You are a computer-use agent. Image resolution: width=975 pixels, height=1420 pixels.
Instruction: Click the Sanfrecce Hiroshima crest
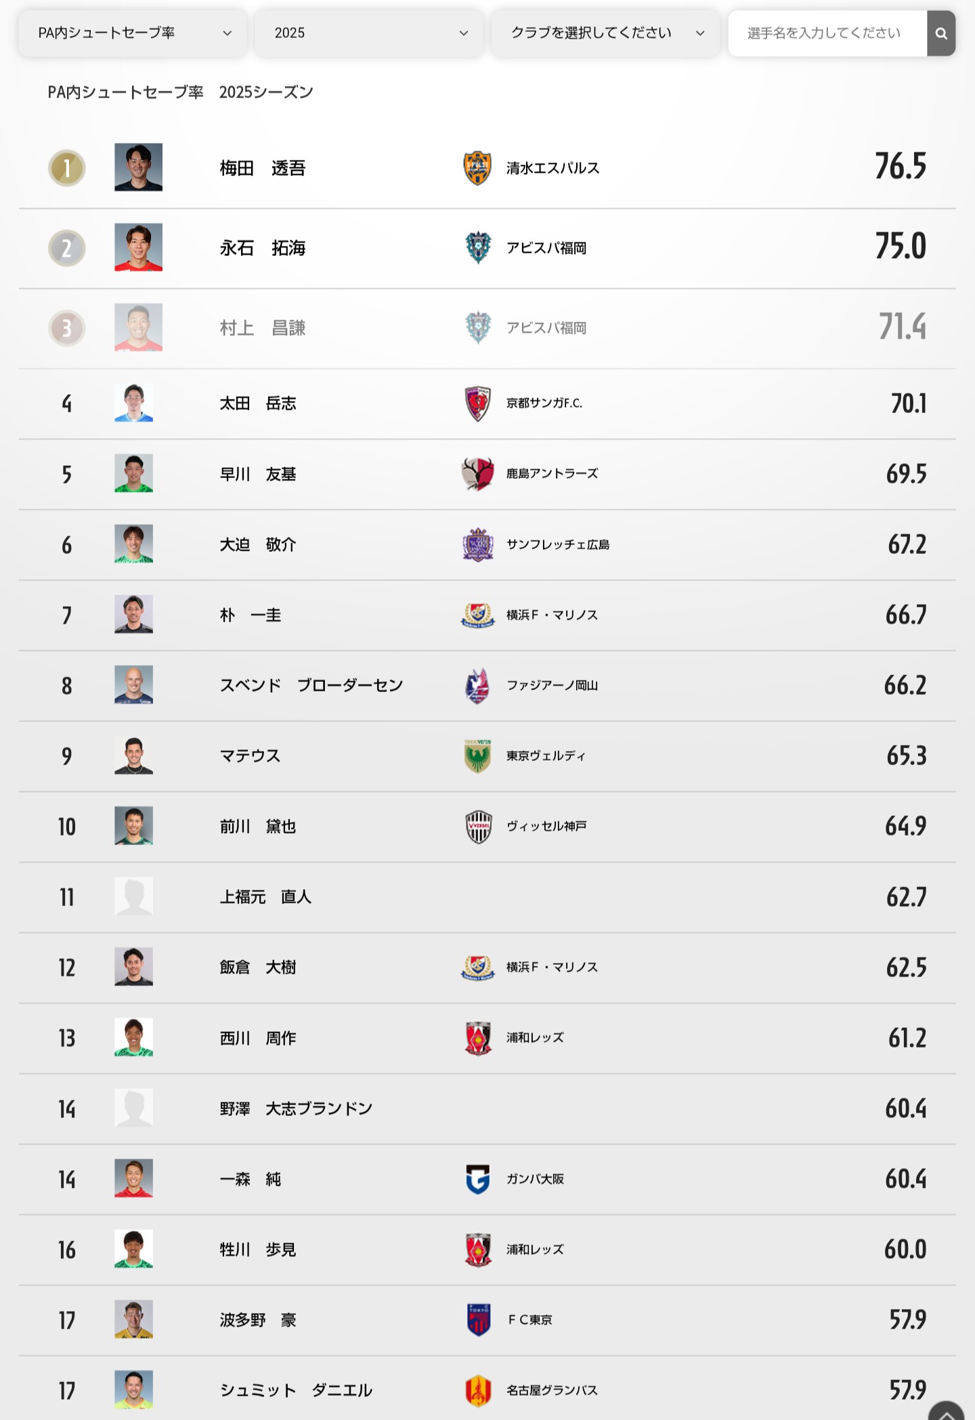point(477,544)
